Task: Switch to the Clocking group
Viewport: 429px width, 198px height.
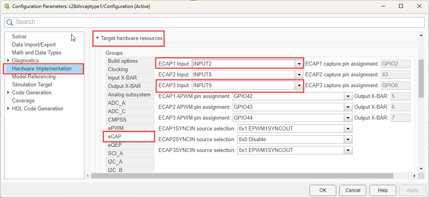Action: tap(118, 69)
